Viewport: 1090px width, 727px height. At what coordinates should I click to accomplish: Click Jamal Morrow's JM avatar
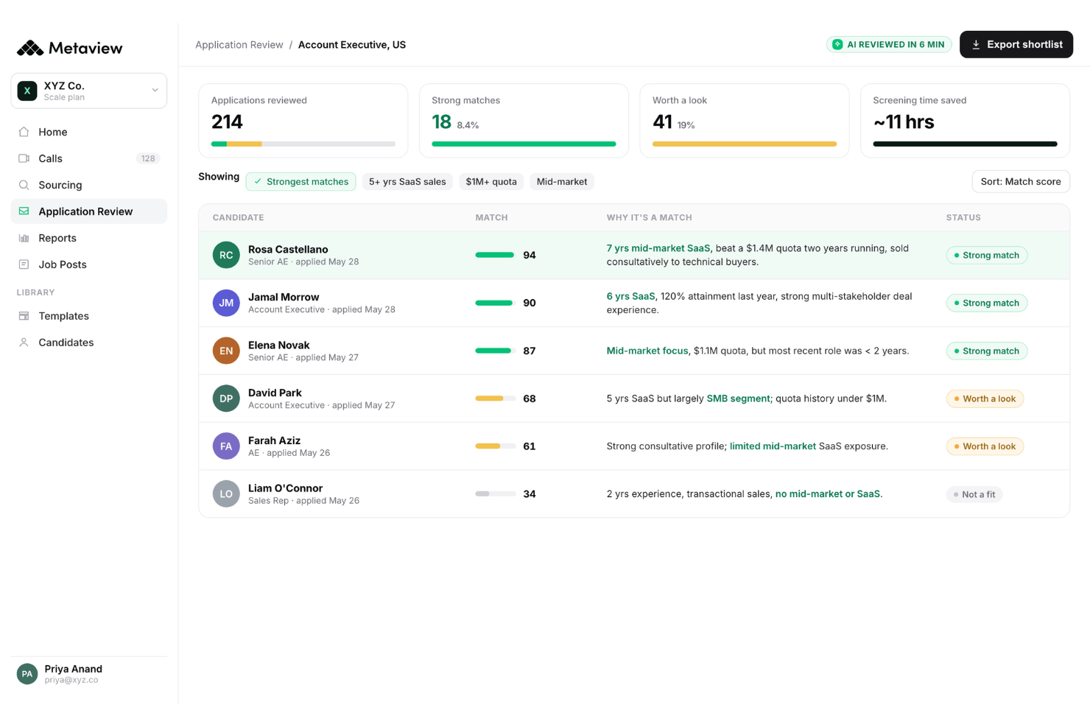226,303
